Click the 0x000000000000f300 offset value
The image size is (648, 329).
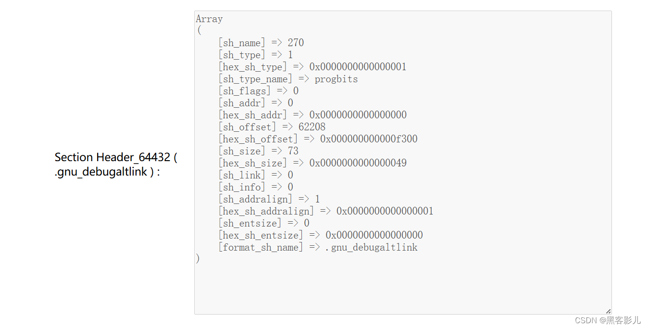click(x=369, y=139)
